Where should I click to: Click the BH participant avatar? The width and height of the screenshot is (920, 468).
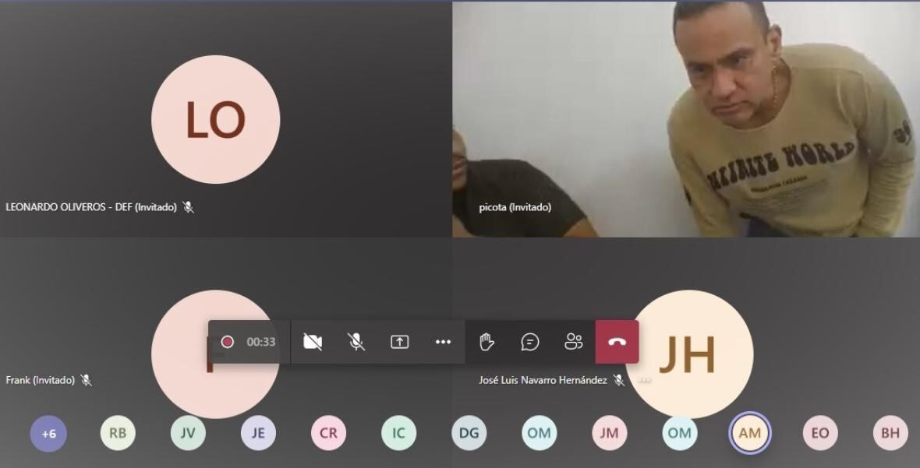click(890, 434)
